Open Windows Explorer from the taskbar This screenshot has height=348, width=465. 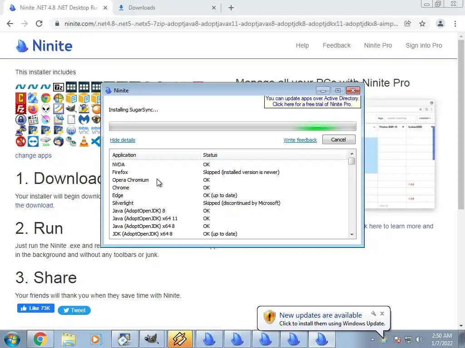(69, 339)
